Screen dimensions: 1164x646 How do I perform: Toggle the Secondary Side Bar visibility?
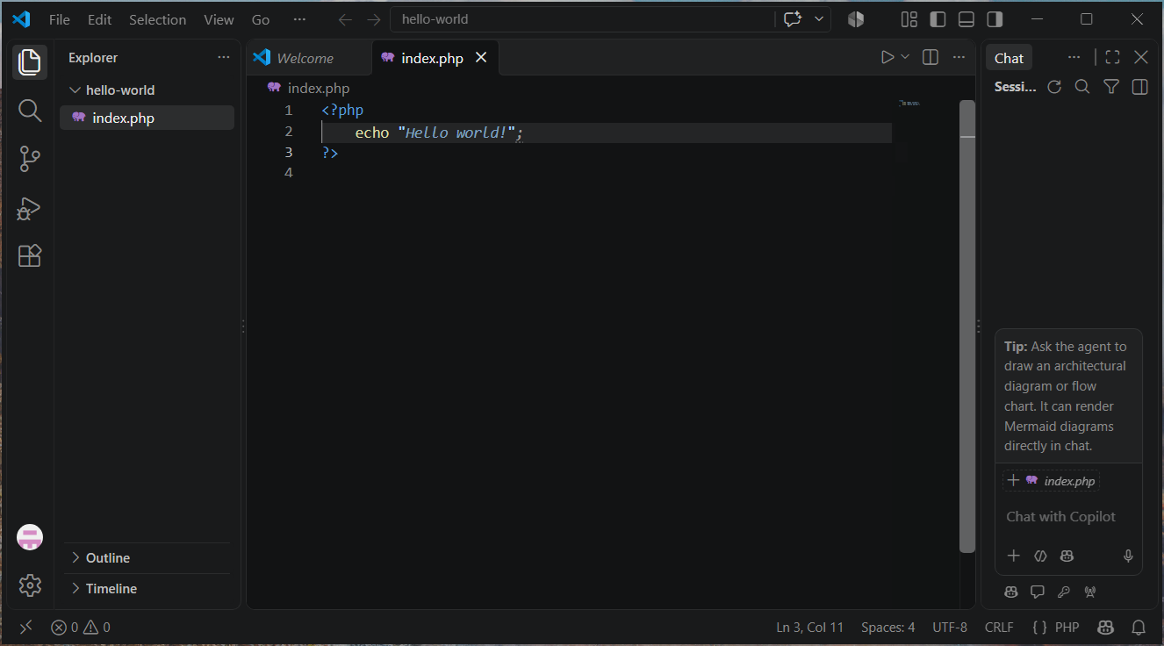[x=995, y=19]
